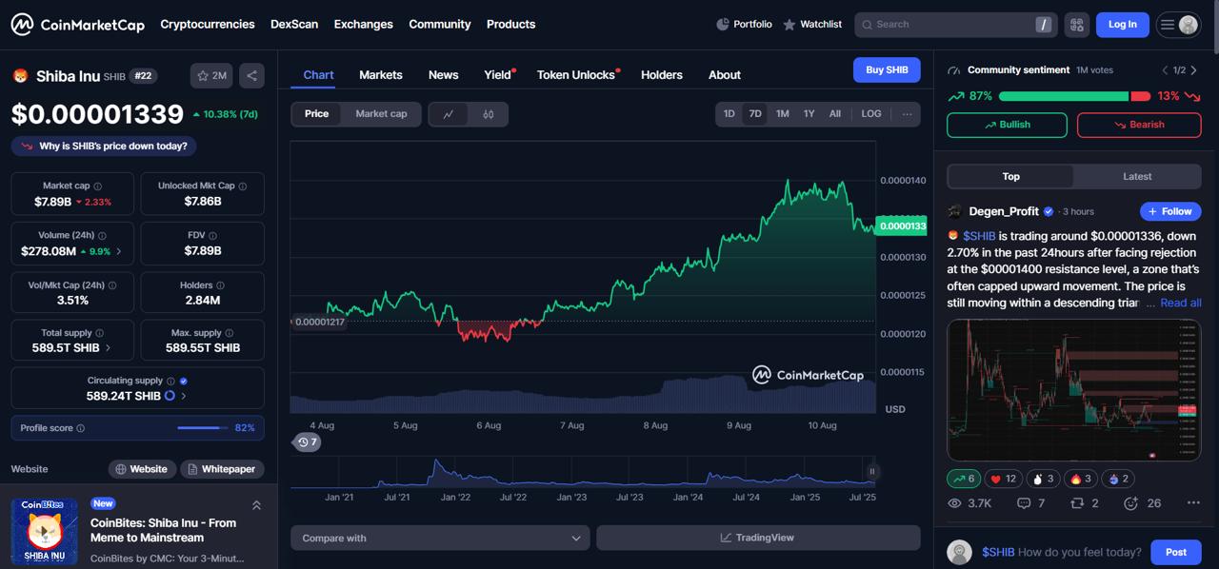Switch to line chart view icon
This screenshot has width=1219, height=569.
tap(449, 114)
